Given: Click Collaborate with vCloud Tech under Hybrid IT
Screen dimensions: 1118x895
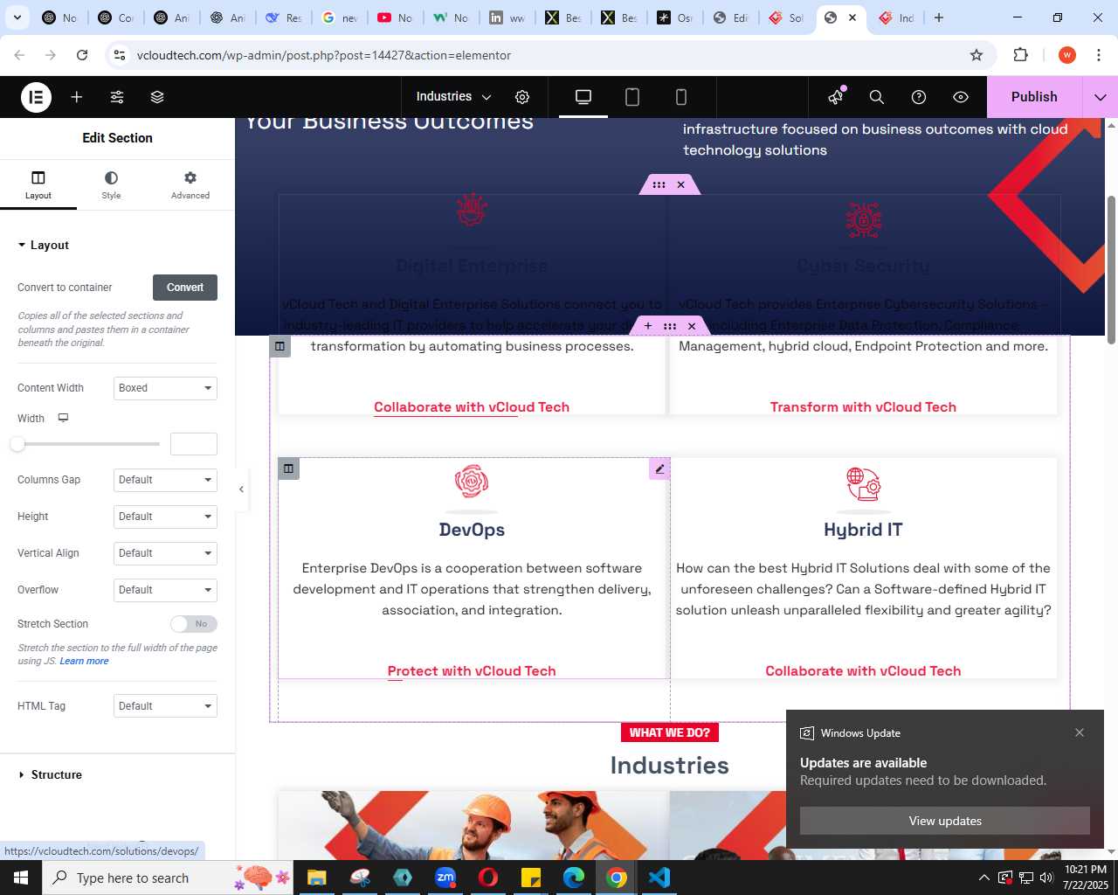Looking at the screenshot, I should point(863,671).
